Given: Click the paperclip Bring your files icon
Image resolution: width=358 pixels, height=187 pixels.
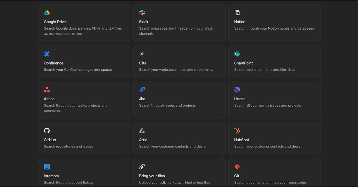Looking at the screenshot, I should [142, 167].
